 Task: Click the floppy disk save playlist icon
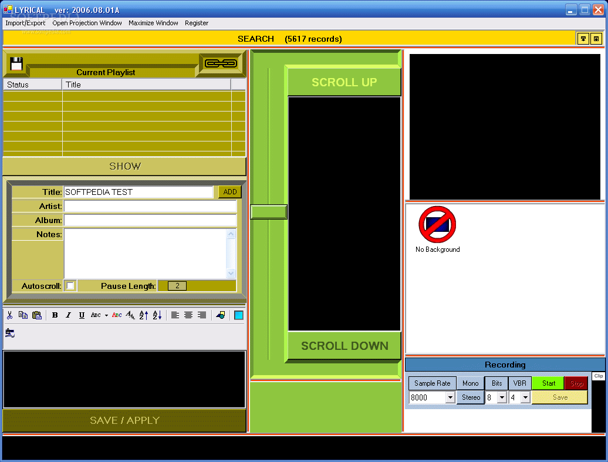pos(16,63)
